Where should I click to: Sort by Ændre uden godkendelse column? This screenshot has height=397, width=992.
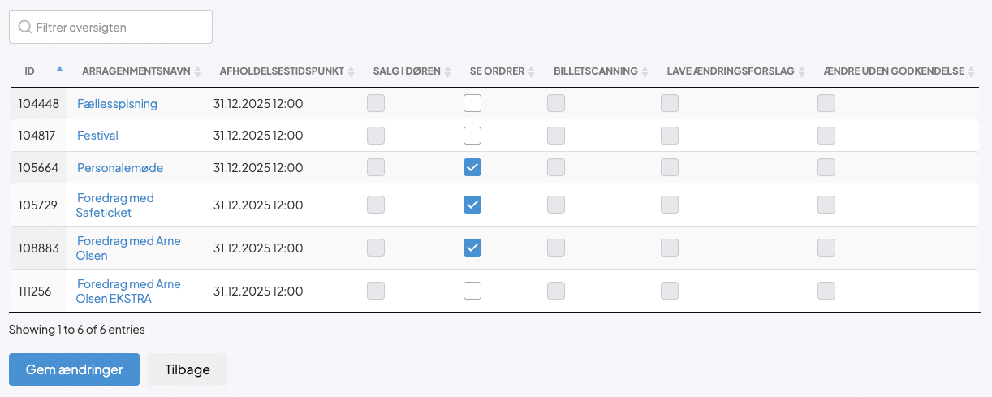[971, 71]
